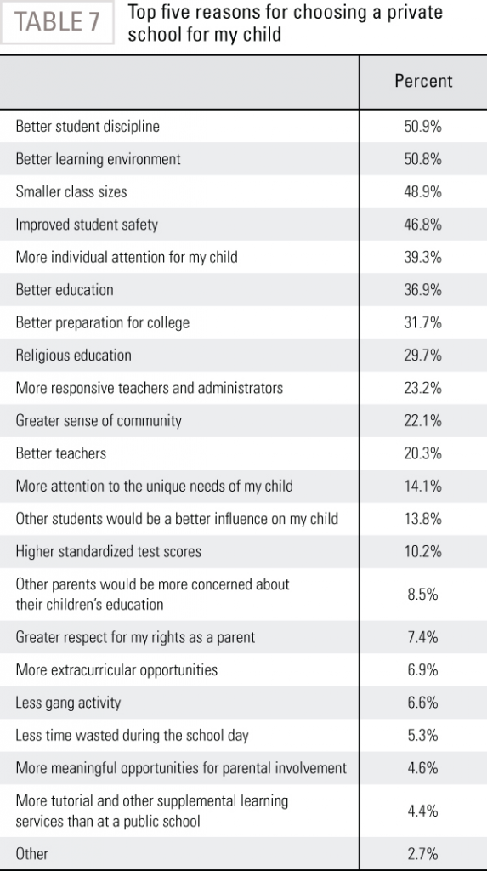Select the table title text
The image size is (487, 871).
click(x=286, y=23)
